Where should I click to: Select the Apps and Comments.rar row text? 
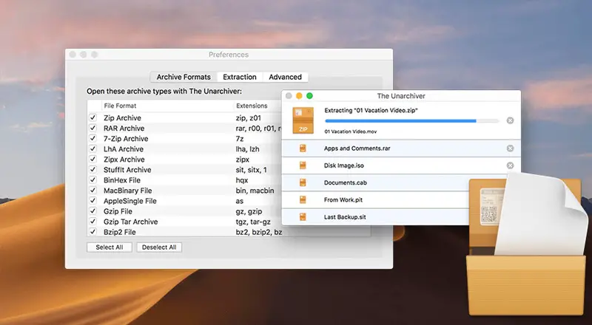click(357, 148)
